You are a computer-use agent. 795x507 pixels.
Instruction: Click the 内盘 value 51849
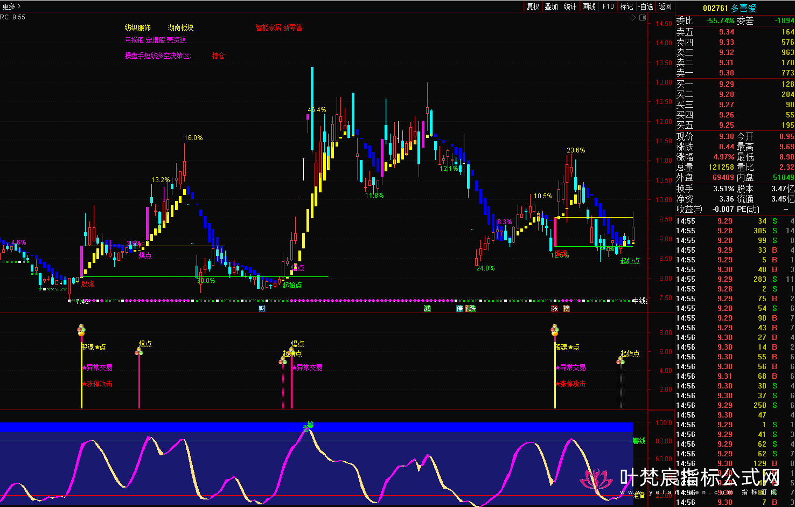coord(784,177)
